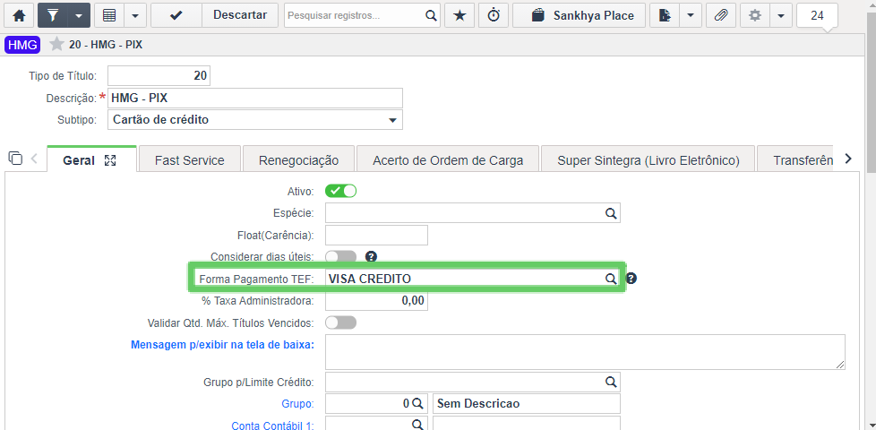Screen dimensions: 876x430
Task: Mark record 20 - HMG - PIX as favorite
Action: pyautogui.click(x=56, y=45)
